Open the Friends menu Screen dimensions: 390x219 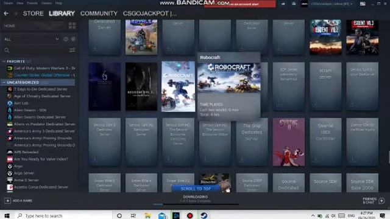(32, 3)
